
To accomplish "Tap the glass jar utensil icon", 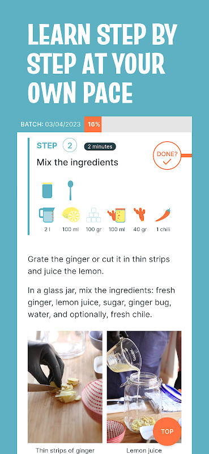I will (47, 191).
